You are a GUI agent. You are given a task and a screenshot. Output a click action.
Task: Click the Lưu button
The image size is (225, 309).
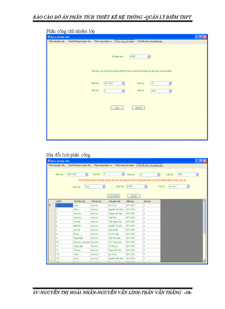click(117, 108)
